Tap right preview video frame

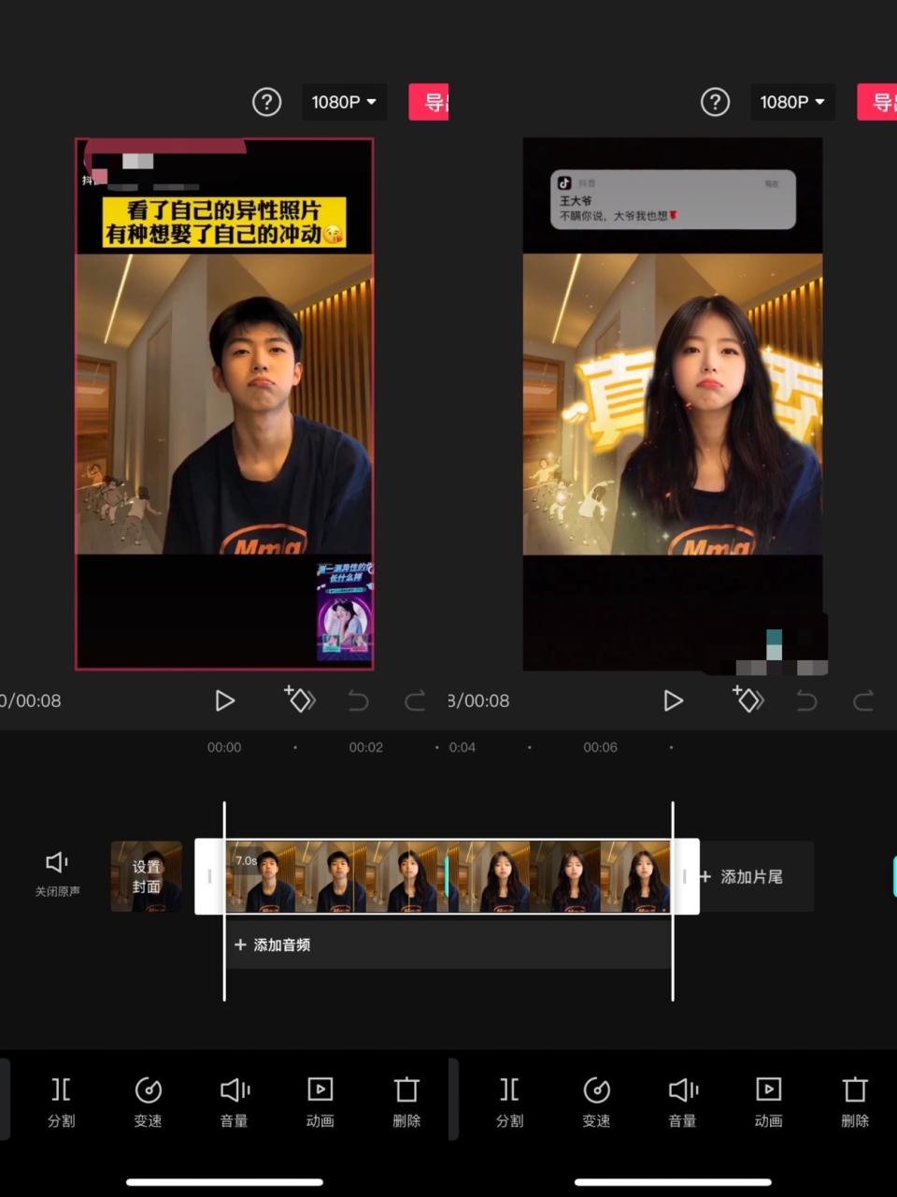click(x=673, y=404)
